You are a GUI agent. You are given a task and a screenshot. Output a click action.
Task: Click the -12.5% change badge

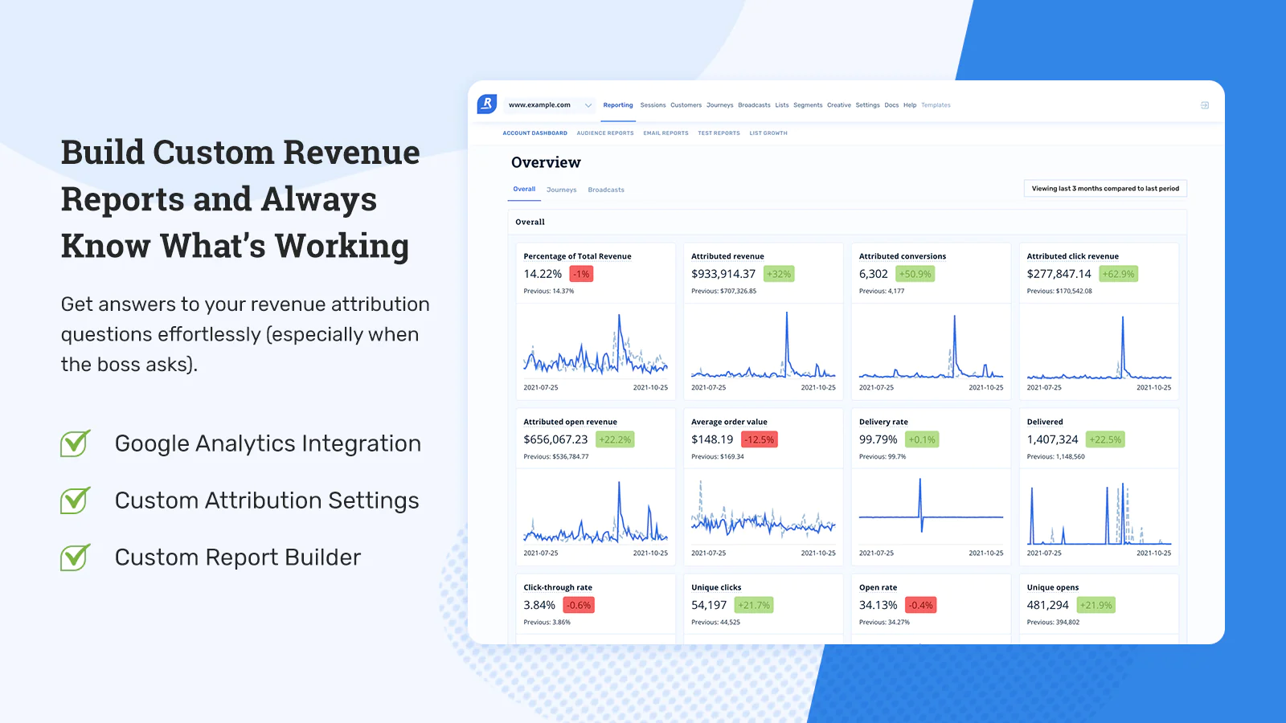pos(759,439)
